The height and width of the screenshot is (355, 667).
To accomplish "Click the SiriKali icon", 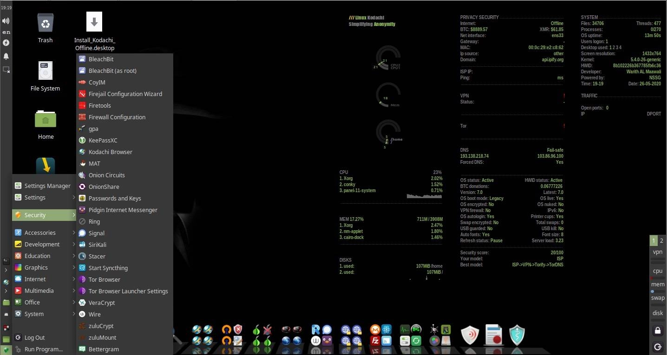I will [82, 245].
